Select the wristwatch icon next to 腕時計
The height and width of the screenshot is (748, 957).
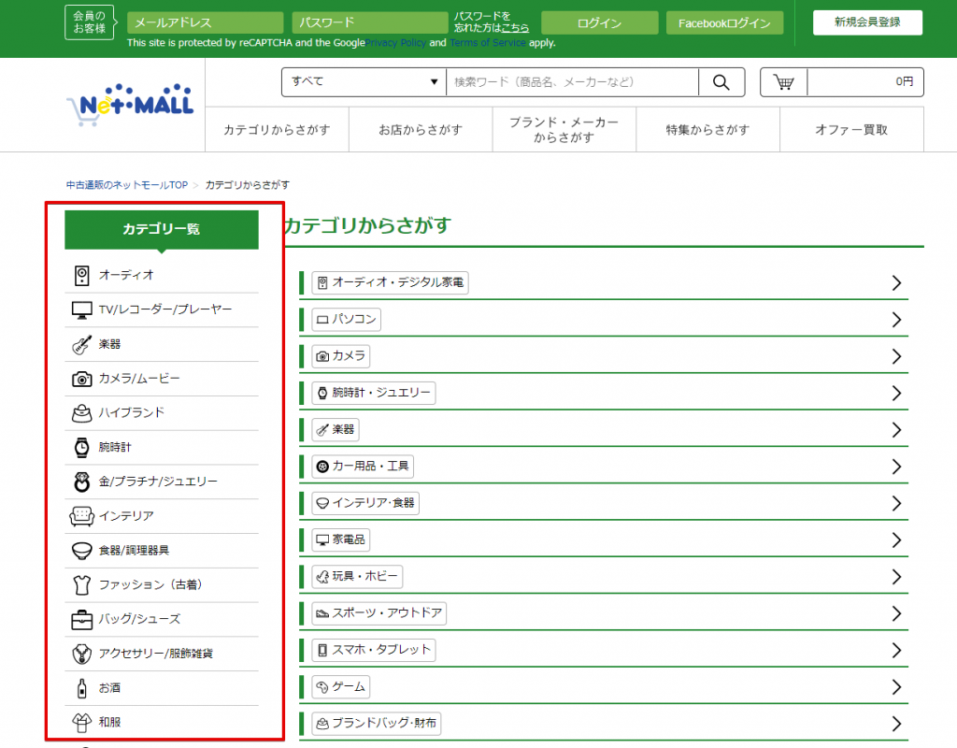[81, 448]
